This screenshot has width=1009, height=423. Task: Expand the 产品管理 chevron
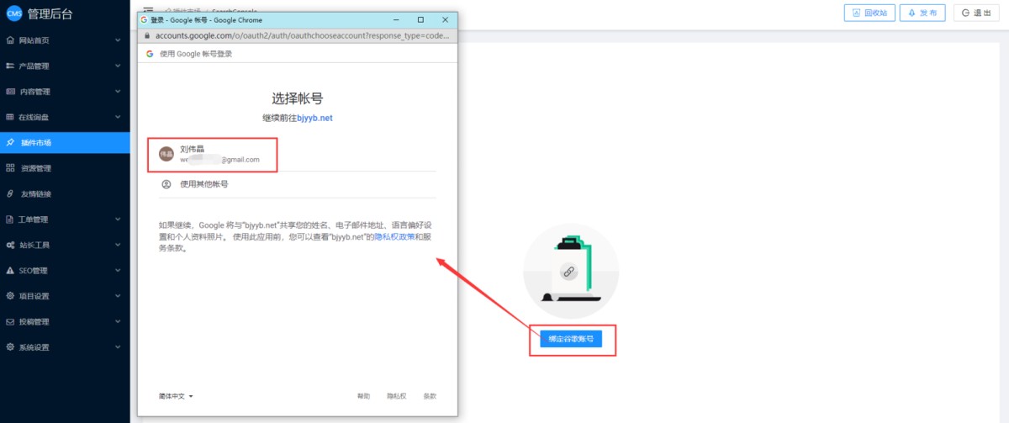pos(119,66)
